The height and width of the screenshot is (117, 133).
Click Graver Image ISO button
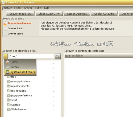(20, 14)
